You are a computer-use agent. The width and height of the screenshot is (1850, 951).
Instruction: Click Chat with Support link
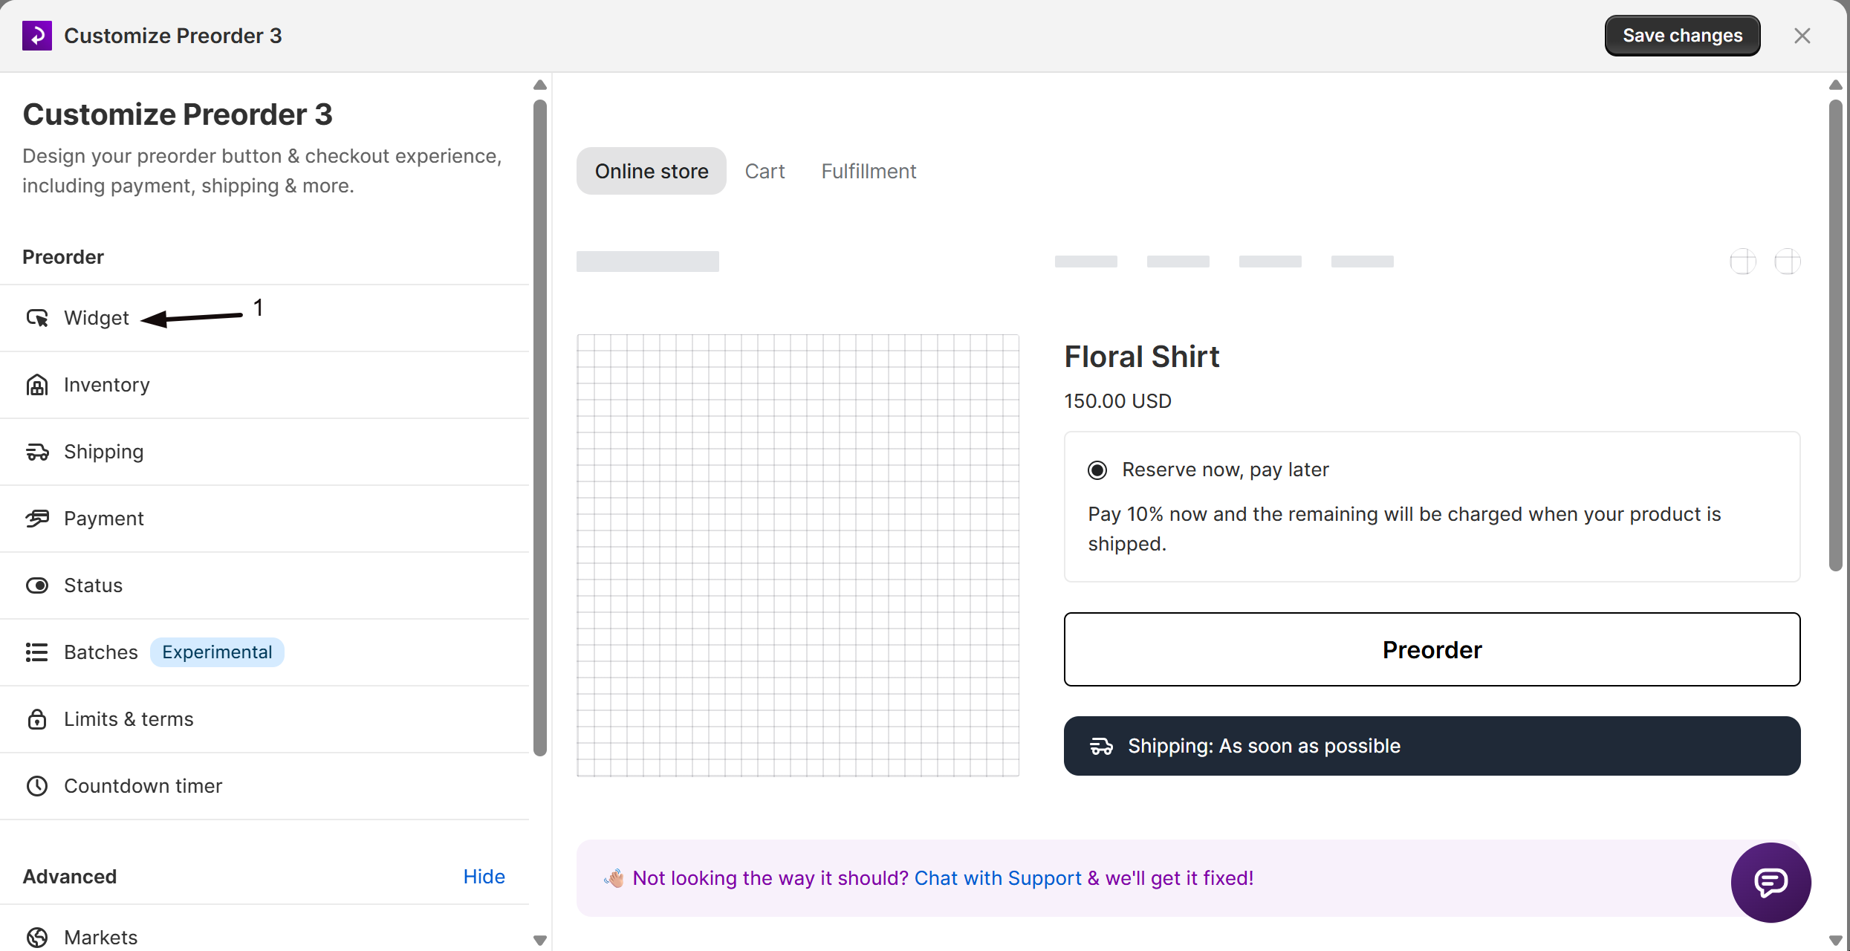(998, 878)
